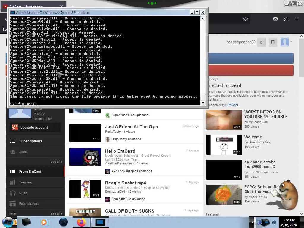Open the Just A Friend At The Gym video

tap(132, 127)
